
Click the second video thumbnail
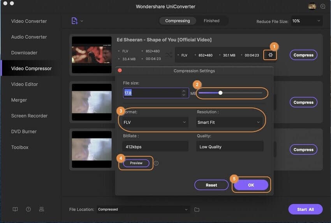pyautogui.click(x=92, y=102)
